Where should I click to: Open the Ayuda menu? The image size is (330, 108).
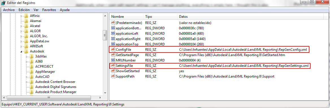(x=65, y=10)
